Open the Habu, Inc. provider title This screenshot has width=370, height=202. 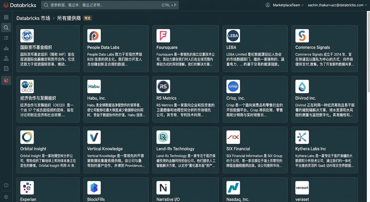[x=97, y=98]
